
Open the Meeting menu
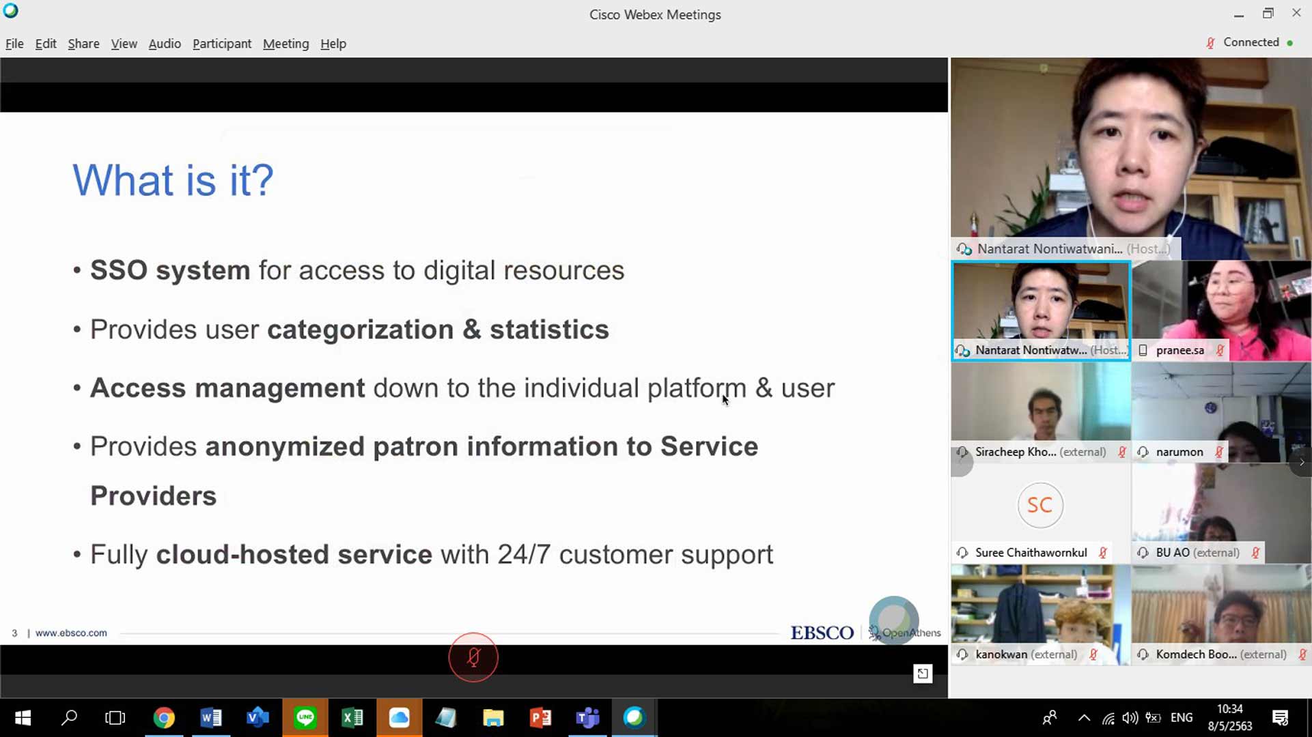pos(285,44)
